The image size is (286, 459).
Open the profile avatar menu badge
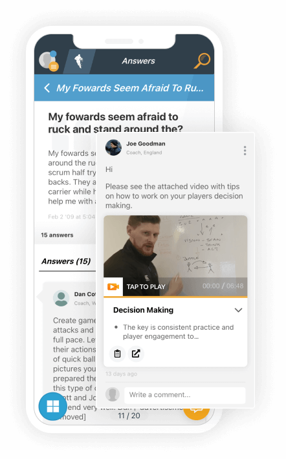click(x=53, y=67)
